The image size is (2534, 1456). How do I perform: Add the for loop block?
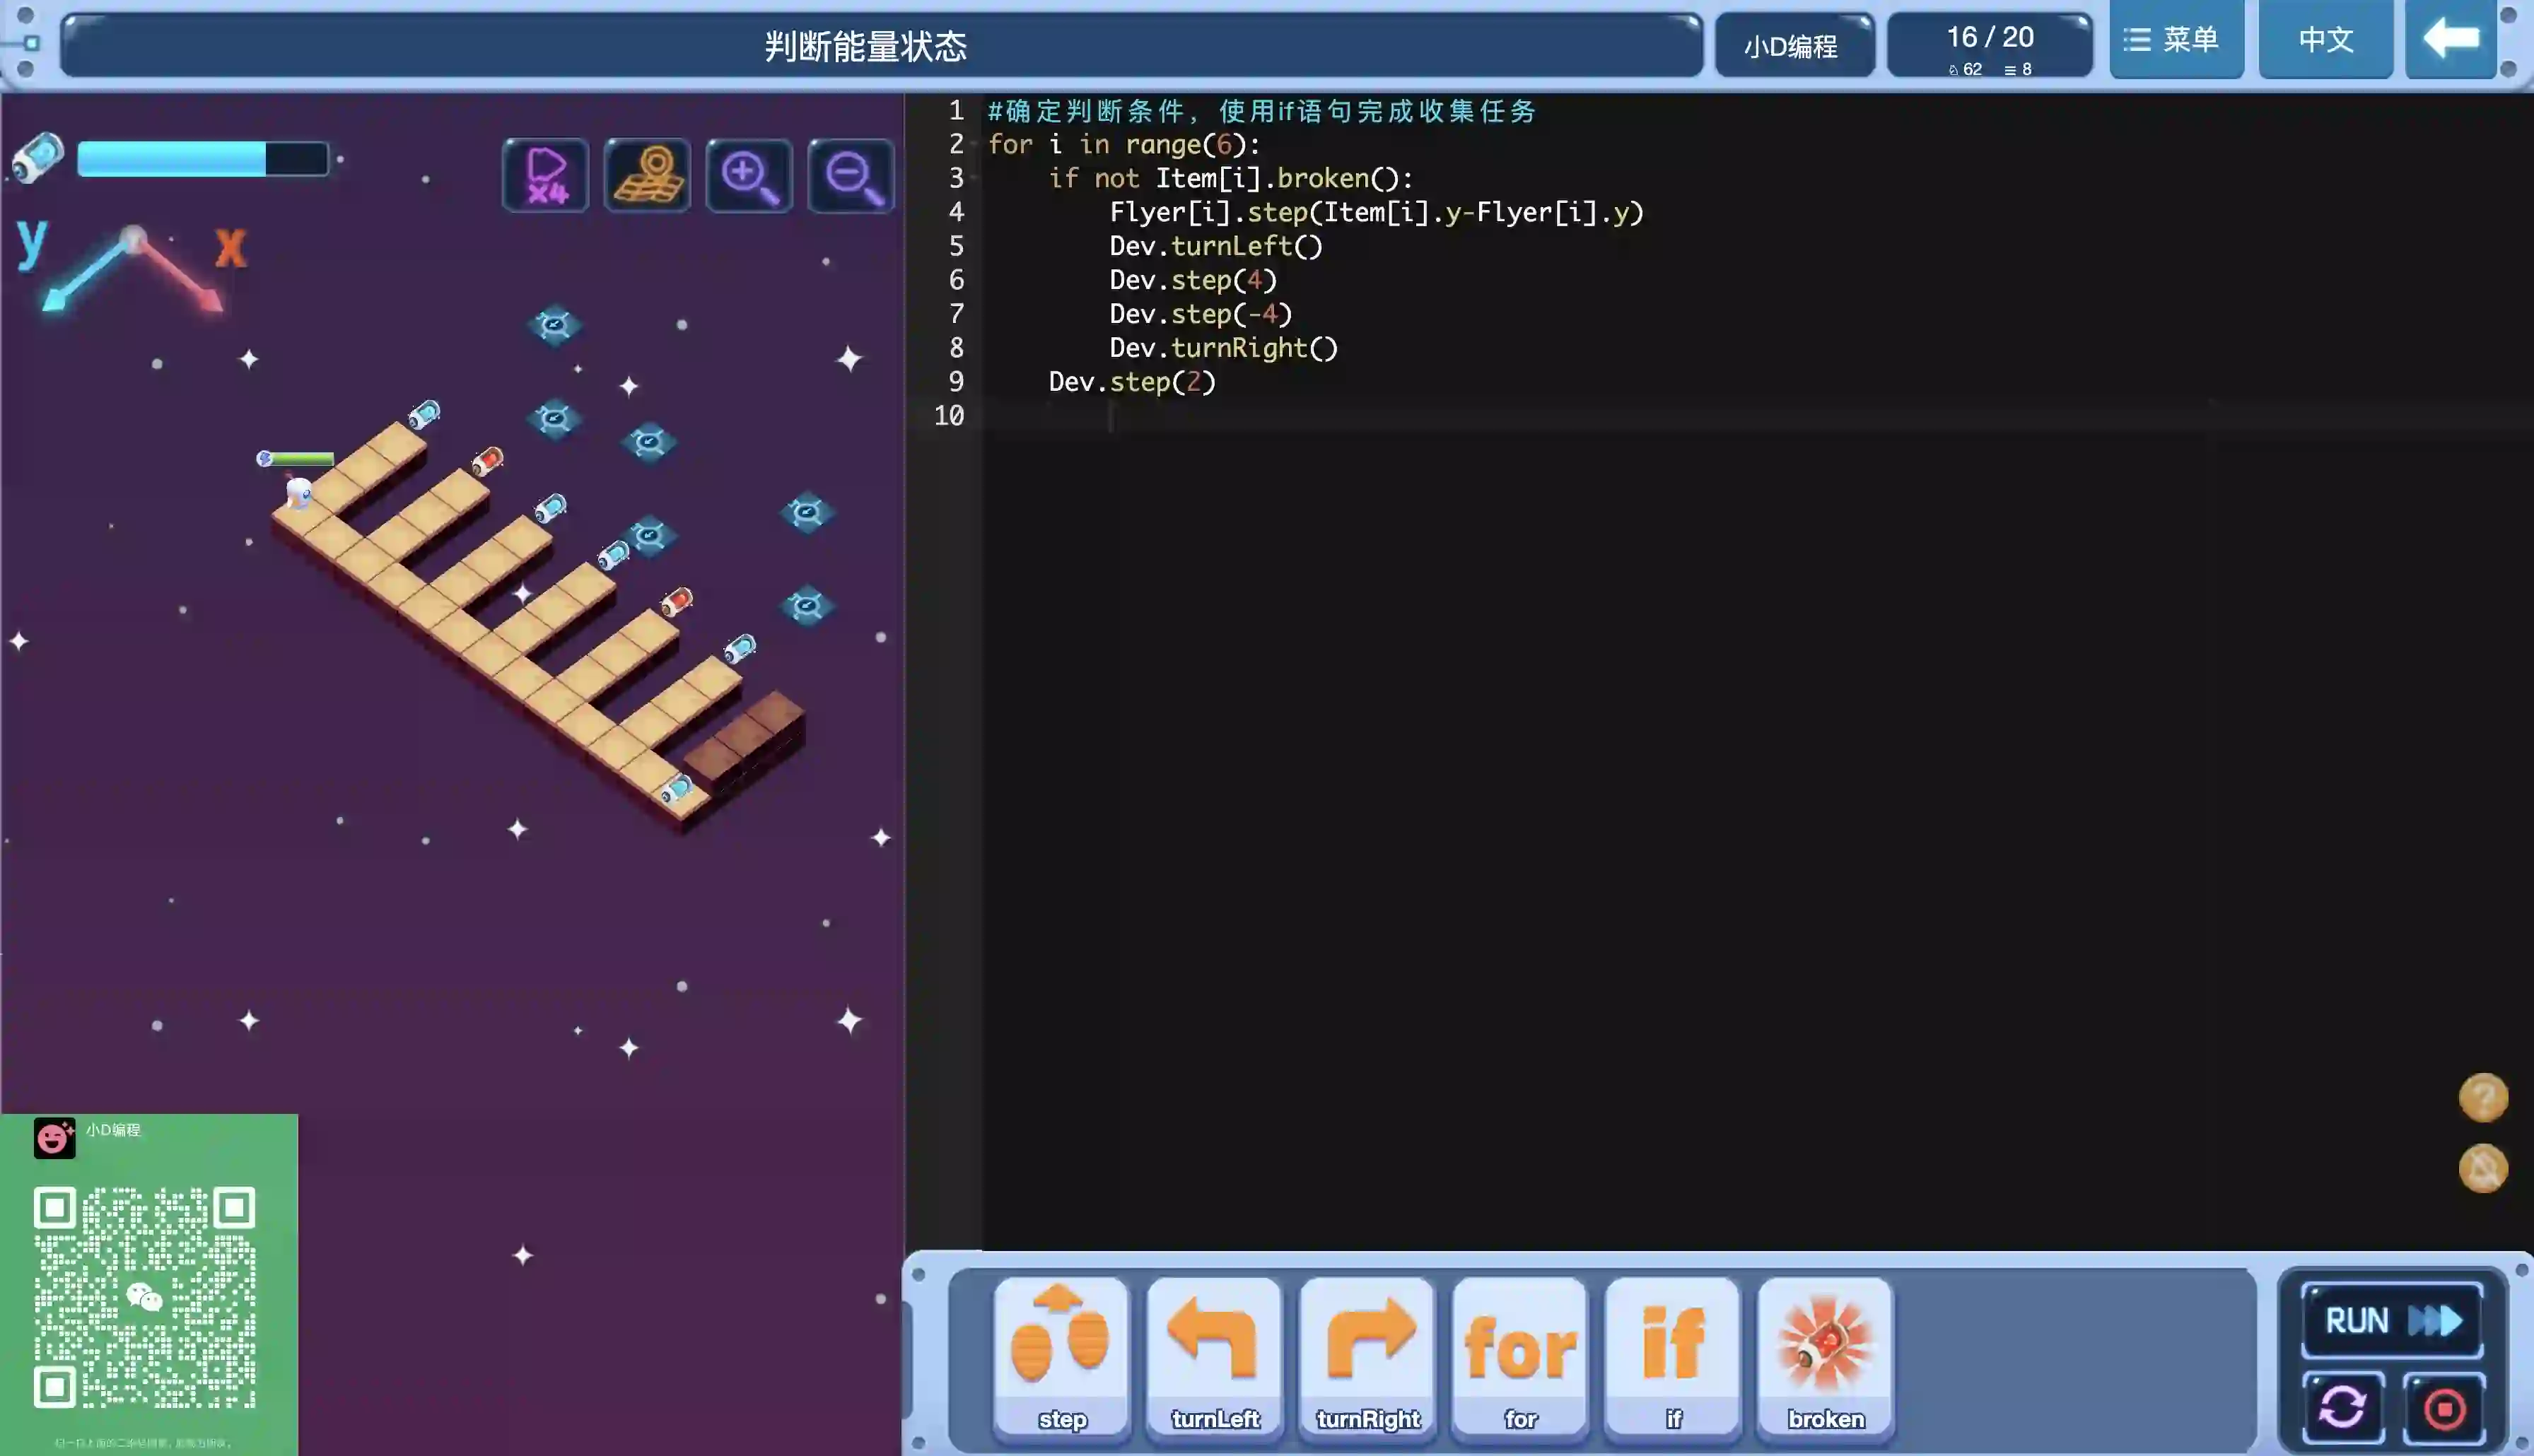(1520, 1355)
